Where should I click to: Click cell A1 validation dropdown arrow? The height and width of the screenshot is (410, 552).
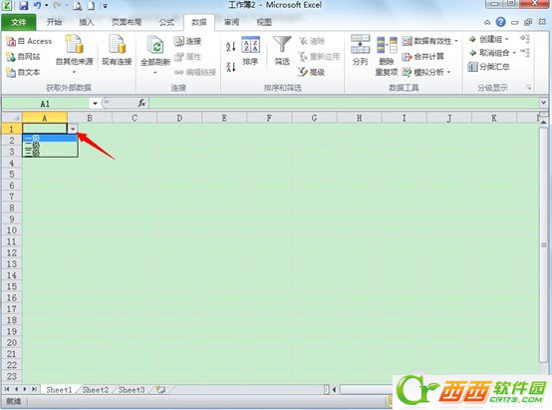(72, 129)
